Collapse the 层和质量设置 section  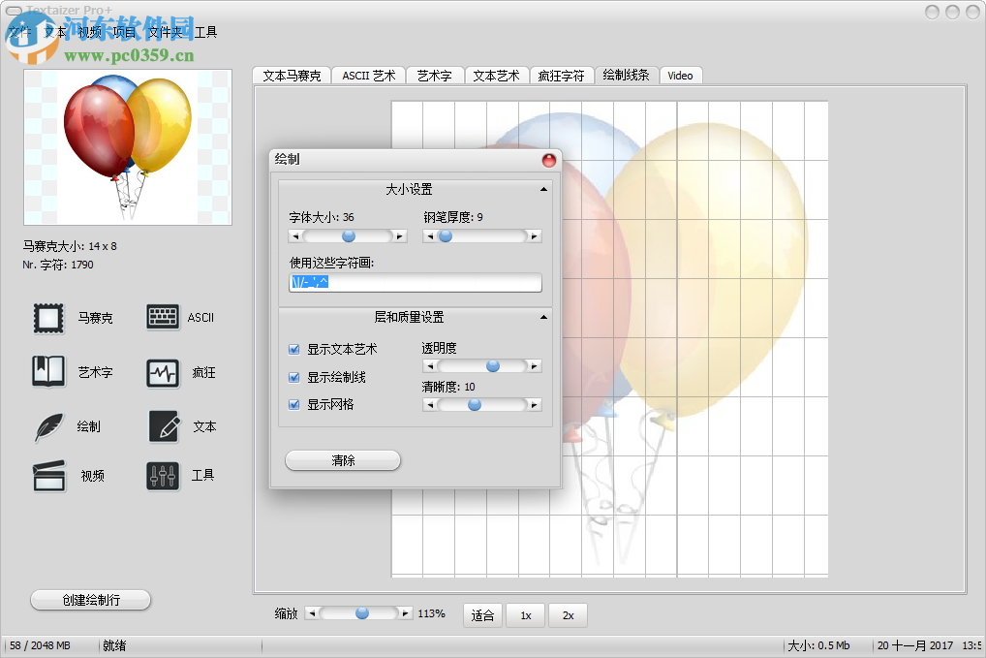coord(543,316)
